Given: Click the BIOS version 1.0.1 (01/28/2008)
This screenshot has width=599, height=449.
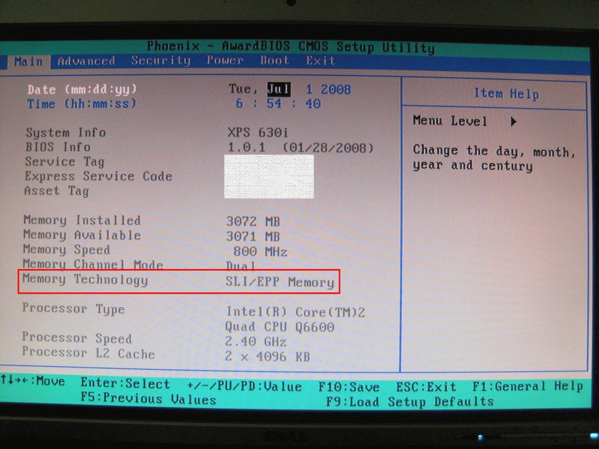Looking at the screenshot, I should pyautogui.click(x=301, y=148).
